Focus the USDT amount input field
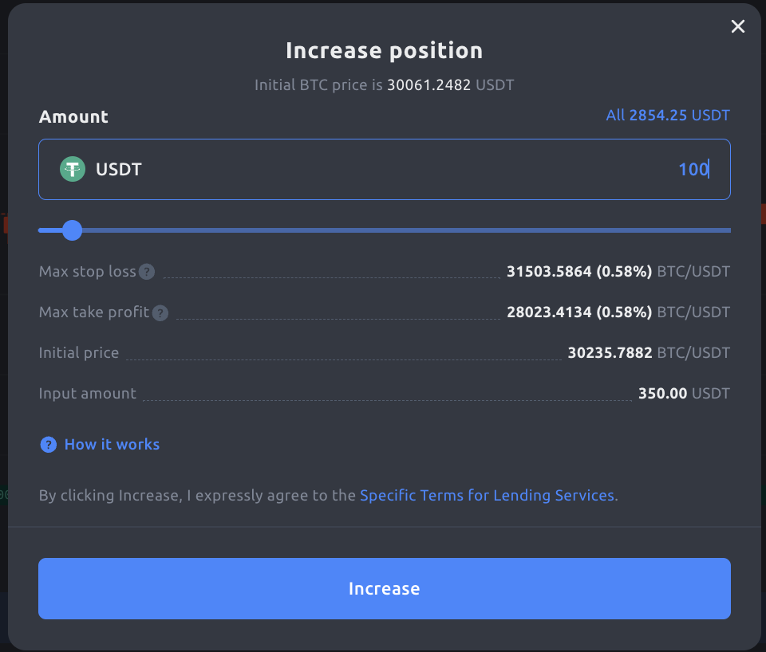766x652 pixels. click(385, 169)
